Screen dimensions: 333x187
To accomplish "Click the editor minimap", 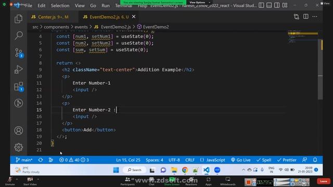I will (303, 37).
